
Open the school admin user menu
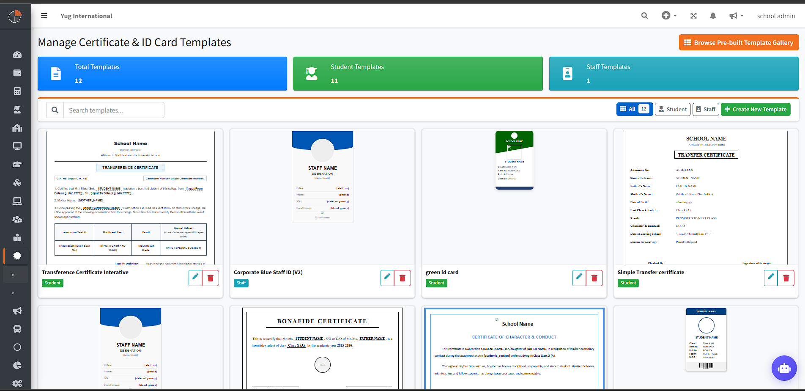[x=776, y=16]
